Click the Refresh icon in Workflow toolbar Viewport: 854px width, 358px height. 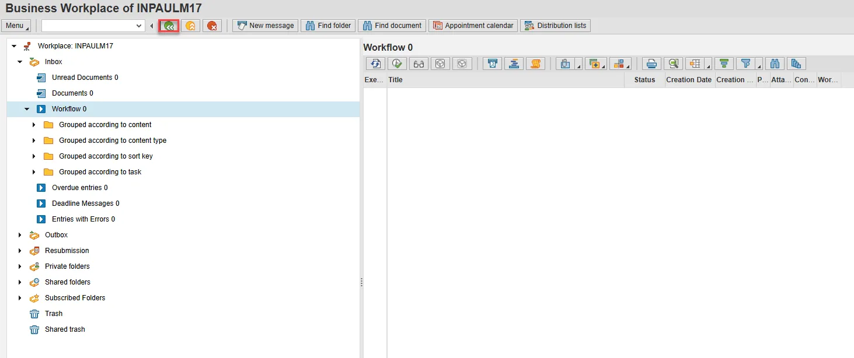pyautogui.click(x=375, y=64)
